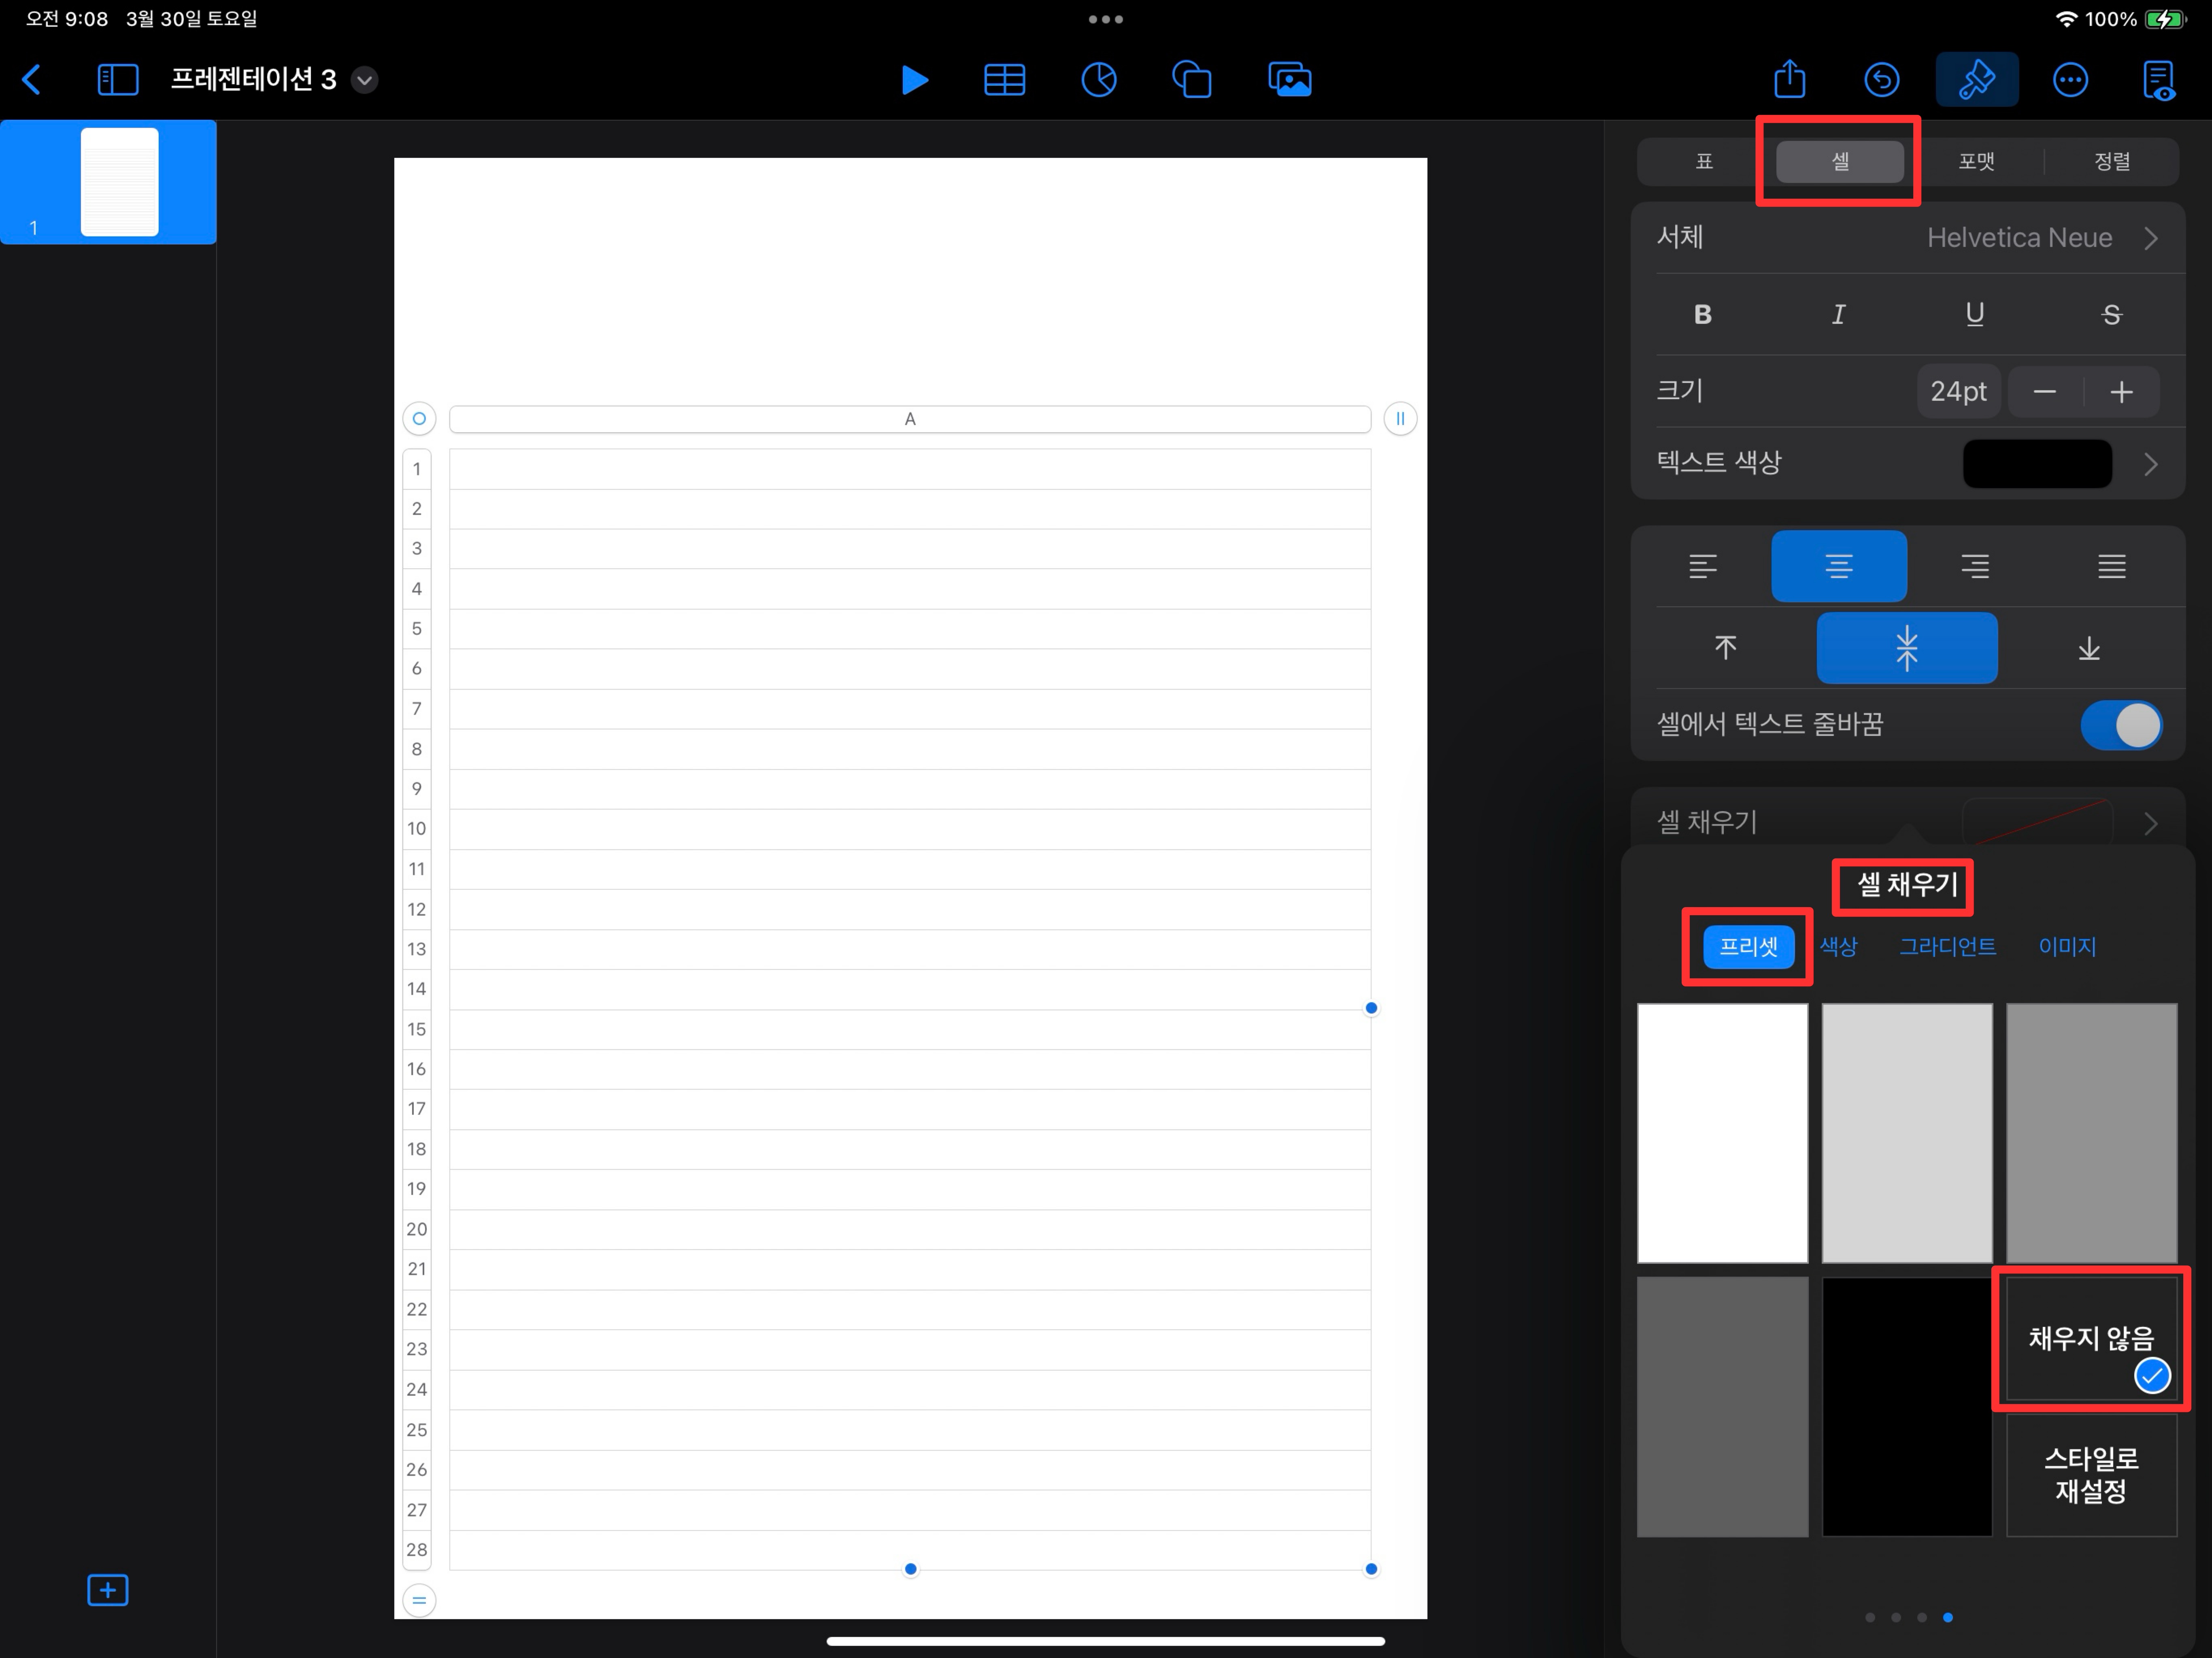Choose the black fill preset swatch

1906,1405
